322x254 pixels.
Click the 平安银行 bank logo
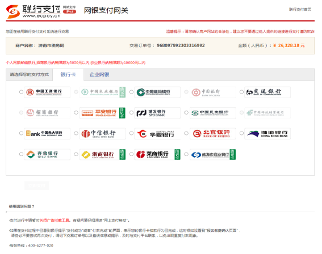click(103, 113)
